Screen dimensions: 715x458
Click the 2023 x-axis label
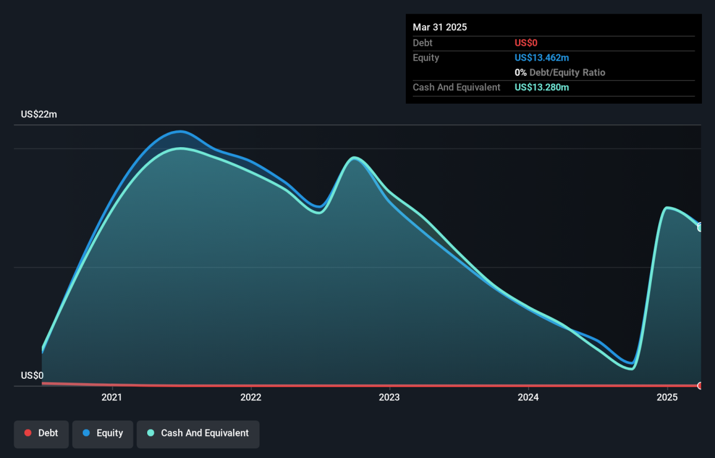click(x=389, y=397)
